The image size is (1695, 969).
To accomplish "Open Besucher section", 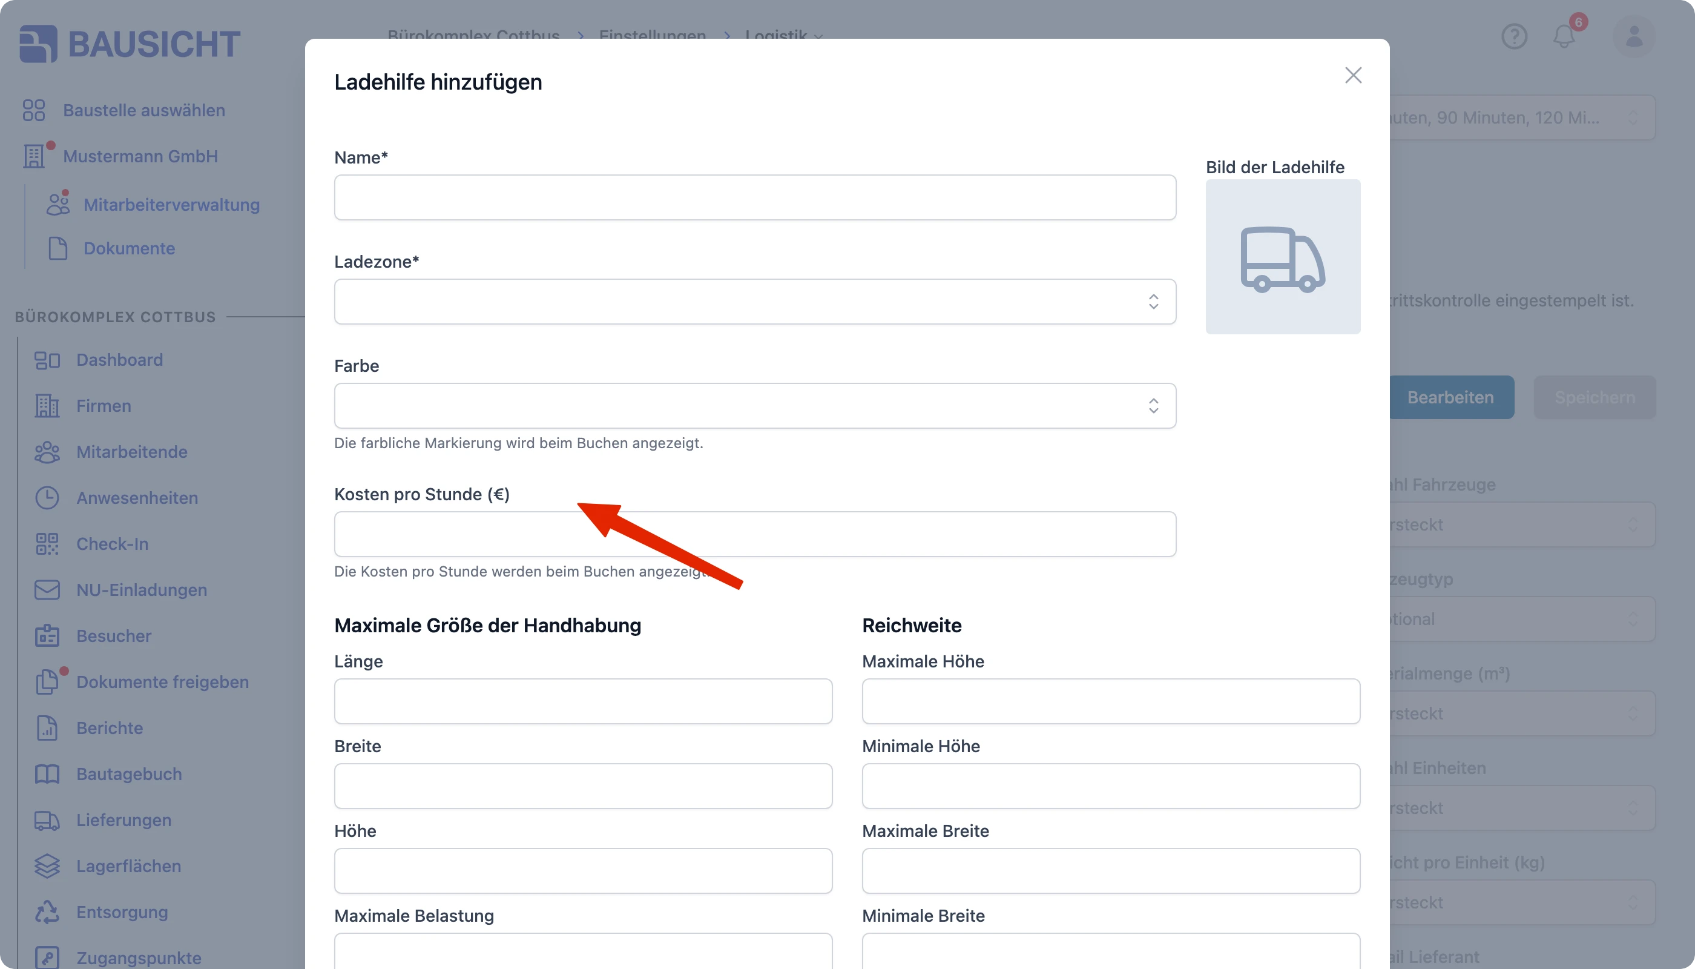I will pyautogui.click(x=114, y=635).
